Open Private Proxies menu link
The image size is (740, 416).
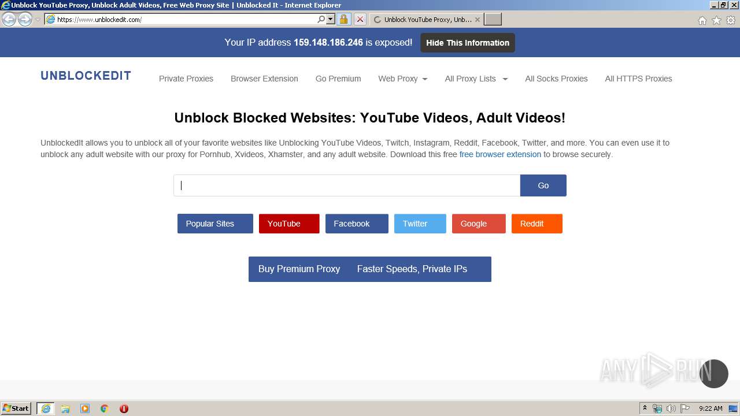186,79
